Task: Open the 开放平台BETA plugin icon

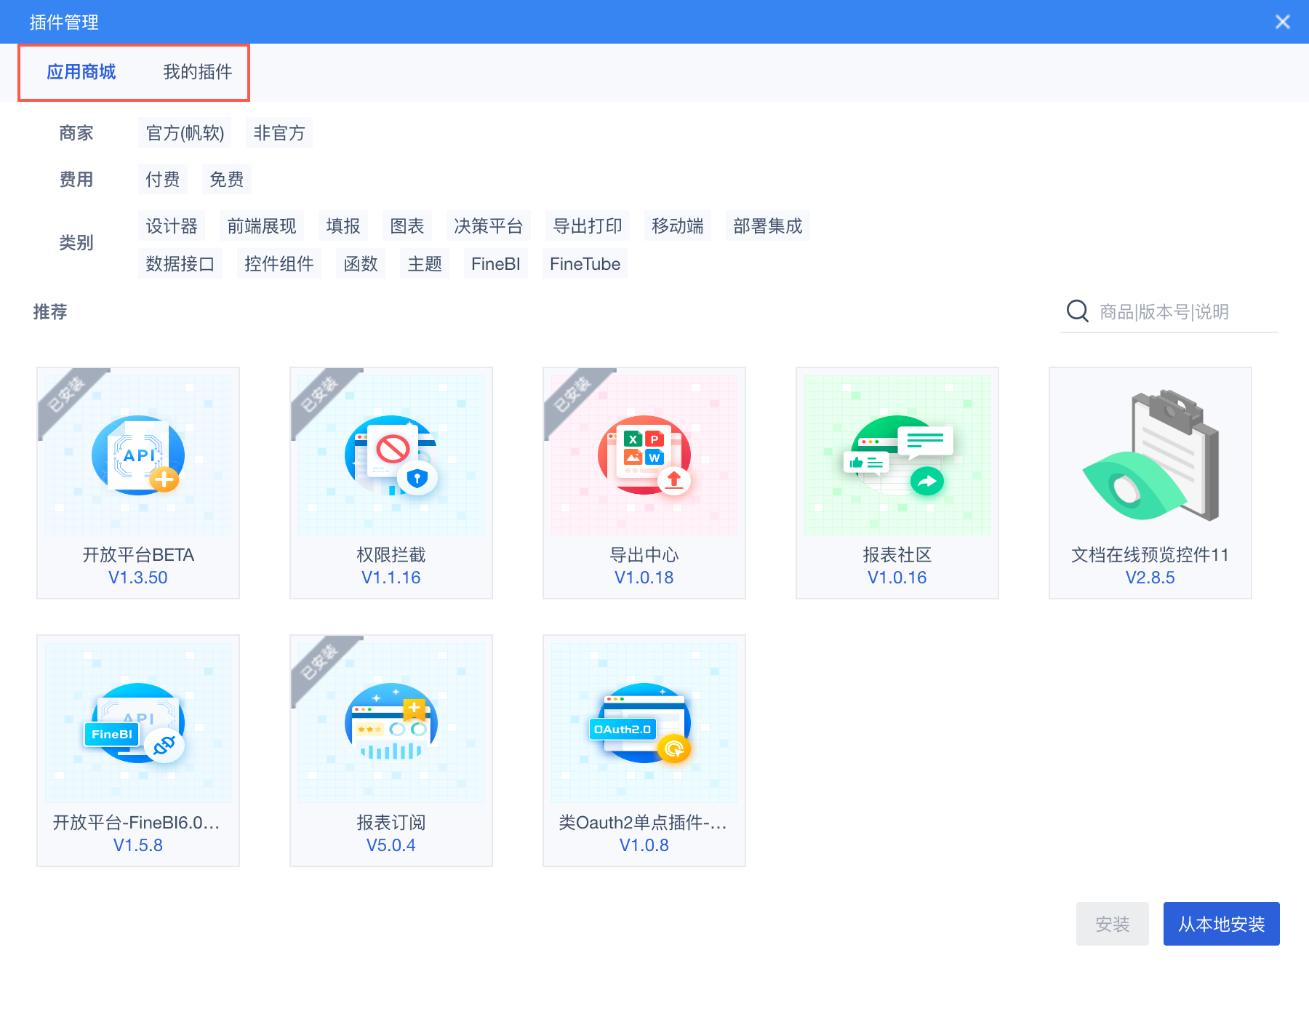Action: (x=138, y=455)
